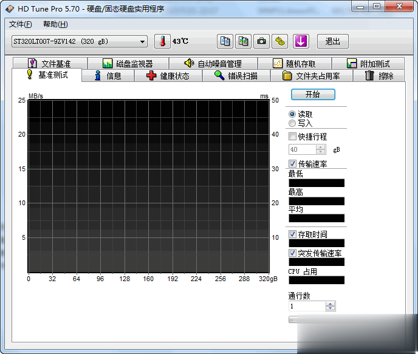The width and height of the screenshot is (418, 354).
Task: Maximize the HD Tune Pro window
Action: pyautogui.click(x=377, y=7)
